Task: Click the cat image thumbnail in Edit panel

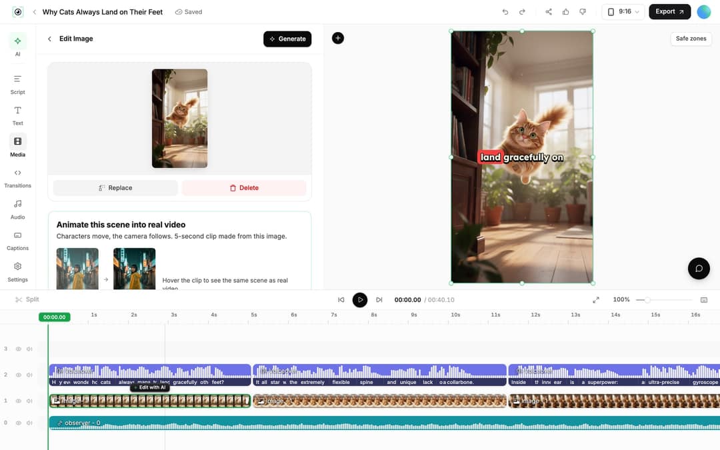Action: [179, 119]
